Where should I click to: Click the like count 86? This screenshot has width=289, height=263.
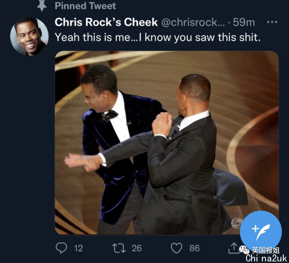pyautogui.click(x=195, y=248)
